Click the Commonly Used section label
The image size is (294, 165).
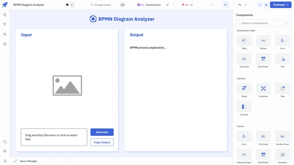click(246, 30)
